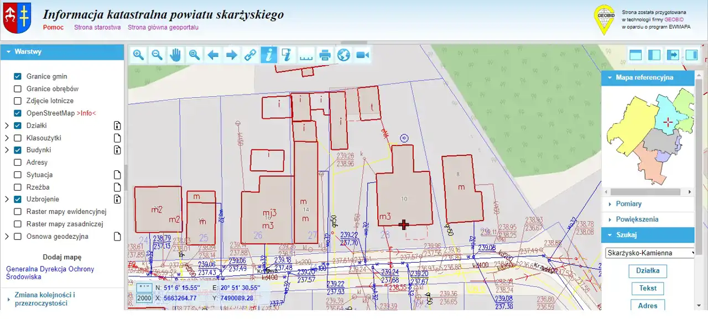Open the measurement ruler tool
This screenshot has height=319, width=708.
(x=306, y=55)
